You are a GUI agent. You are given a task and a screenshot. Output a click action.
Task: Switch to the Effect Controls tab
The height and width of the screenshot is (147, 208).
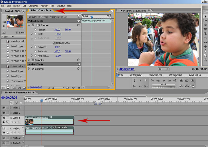pyautogui.click(x=39, y=11)
